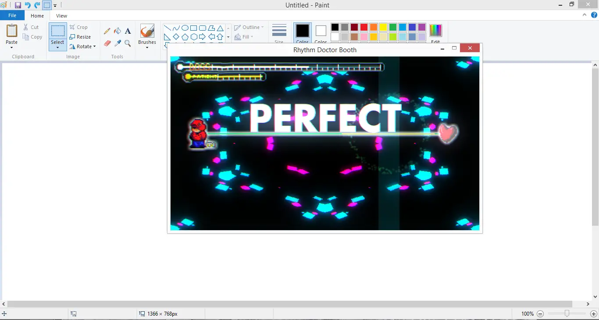The height and width of the screenshot is (320, 599).
Task: Pick the Up arrow shape
Action: (220, 37)
